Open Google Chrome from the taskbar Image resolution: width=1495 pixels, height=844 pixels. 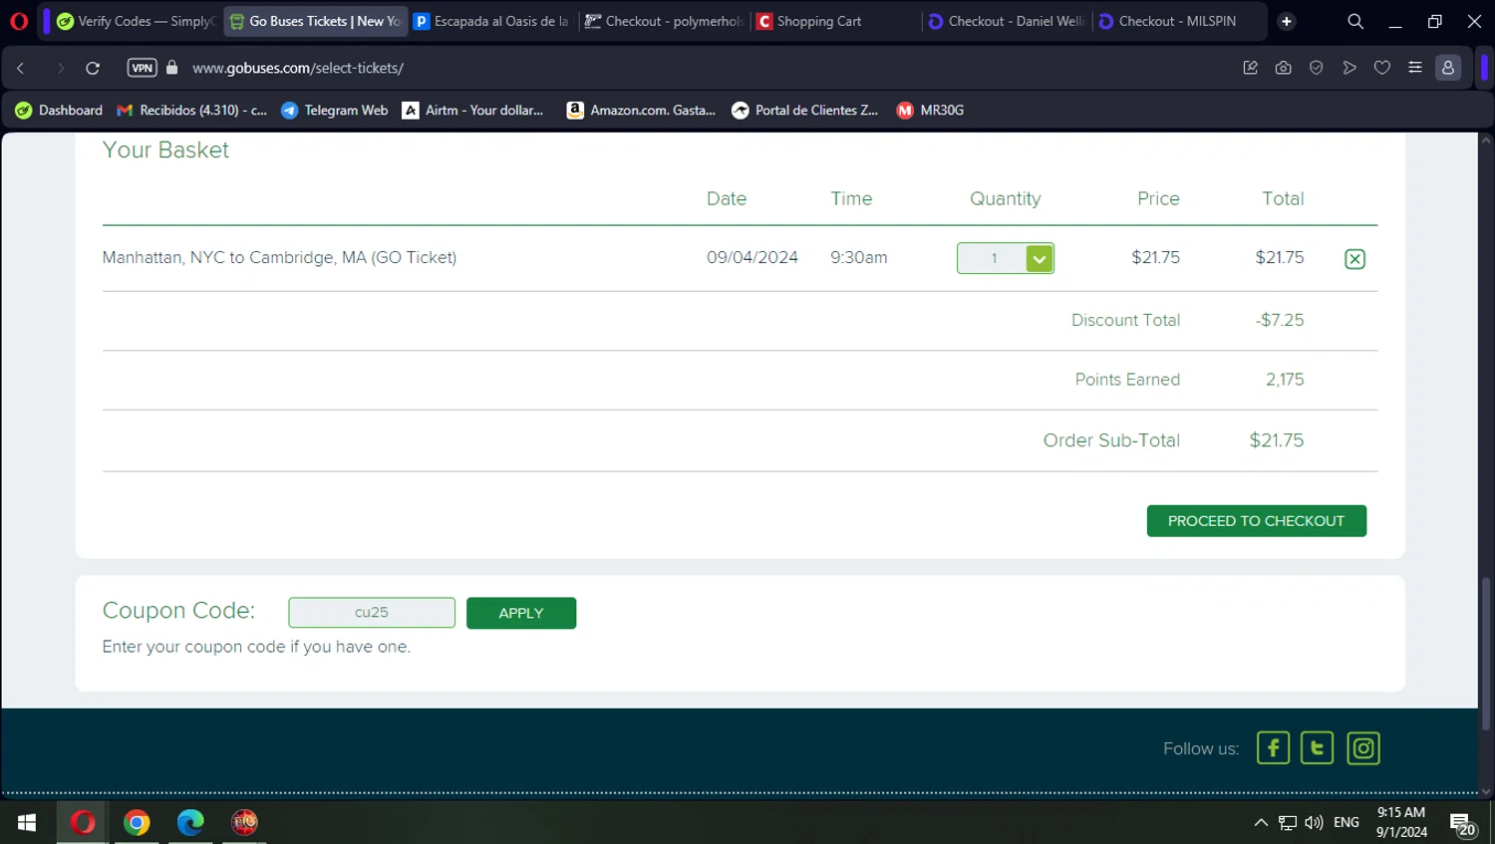coord(137,822)
